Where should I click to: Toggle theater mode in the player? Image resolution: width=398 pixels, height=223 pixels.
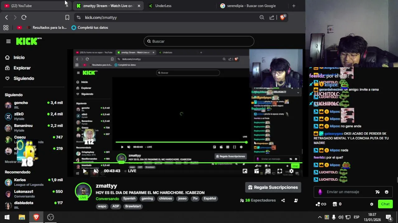(268, 171)
